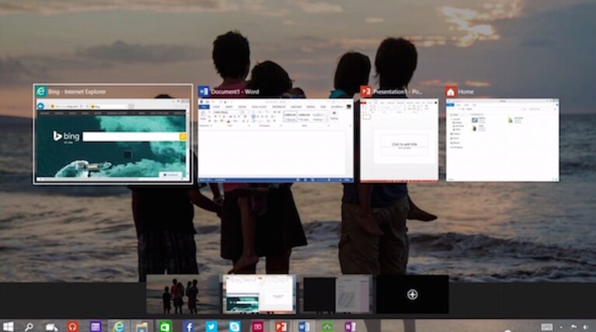The height and width of the screenshot is (332, 596).
Task: Select the third virtual desktop thumbnail
Action: (x=336, y=295)
